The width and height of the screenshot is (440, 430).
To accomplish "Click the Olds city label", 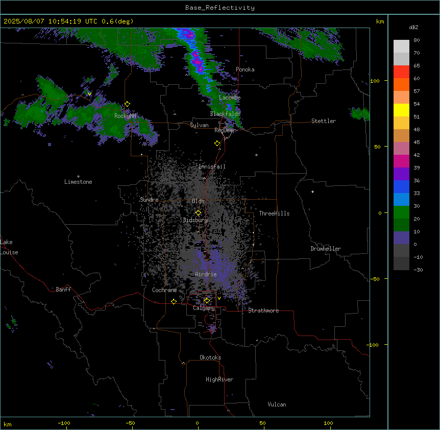I will (x=198, y=201).
